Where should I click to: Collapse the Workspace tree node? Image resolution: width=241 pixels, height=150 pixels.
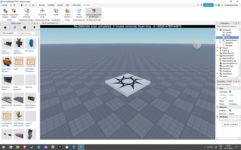217,30
